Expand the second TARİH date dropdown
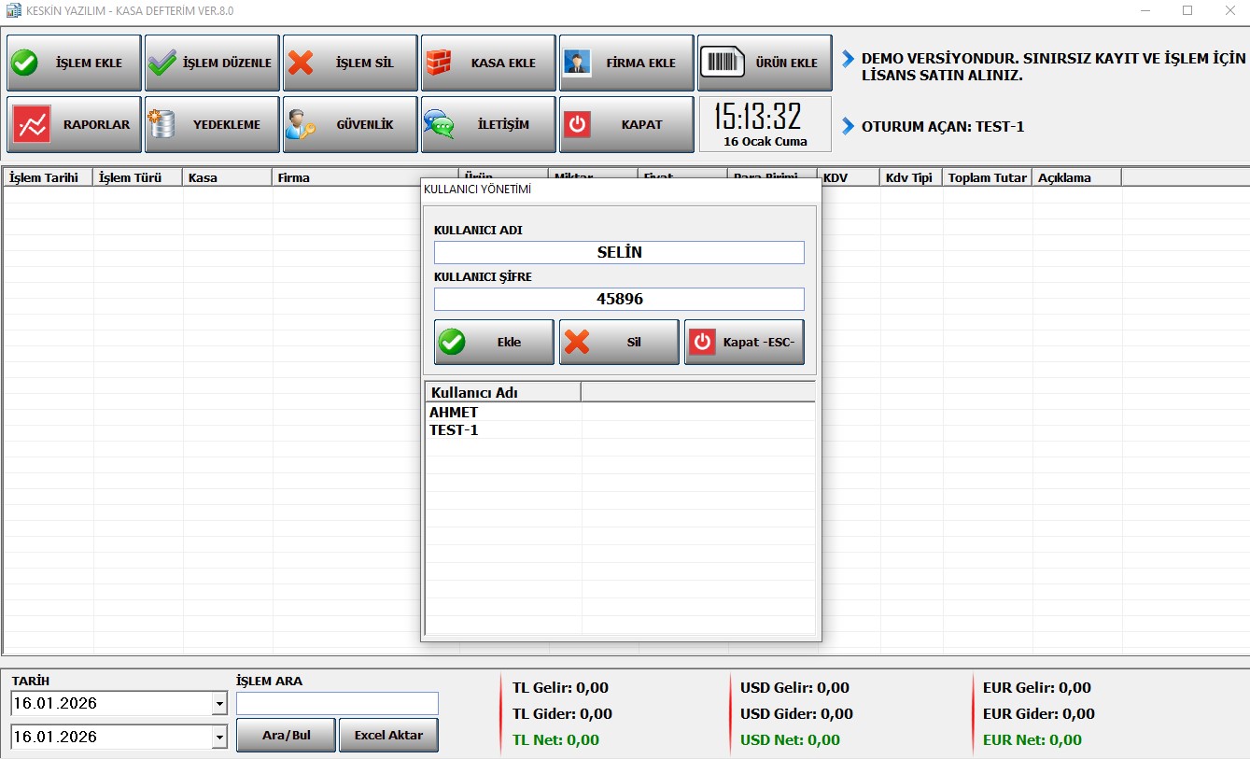 pyautogui.click(x=219, y=738)
